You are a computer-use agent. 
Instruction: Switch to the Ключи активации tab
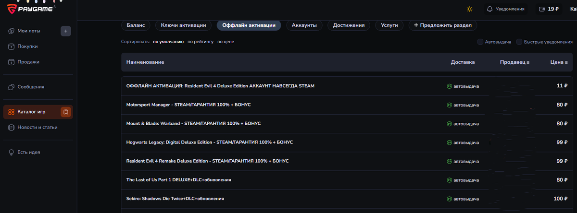tap(184, 25)
